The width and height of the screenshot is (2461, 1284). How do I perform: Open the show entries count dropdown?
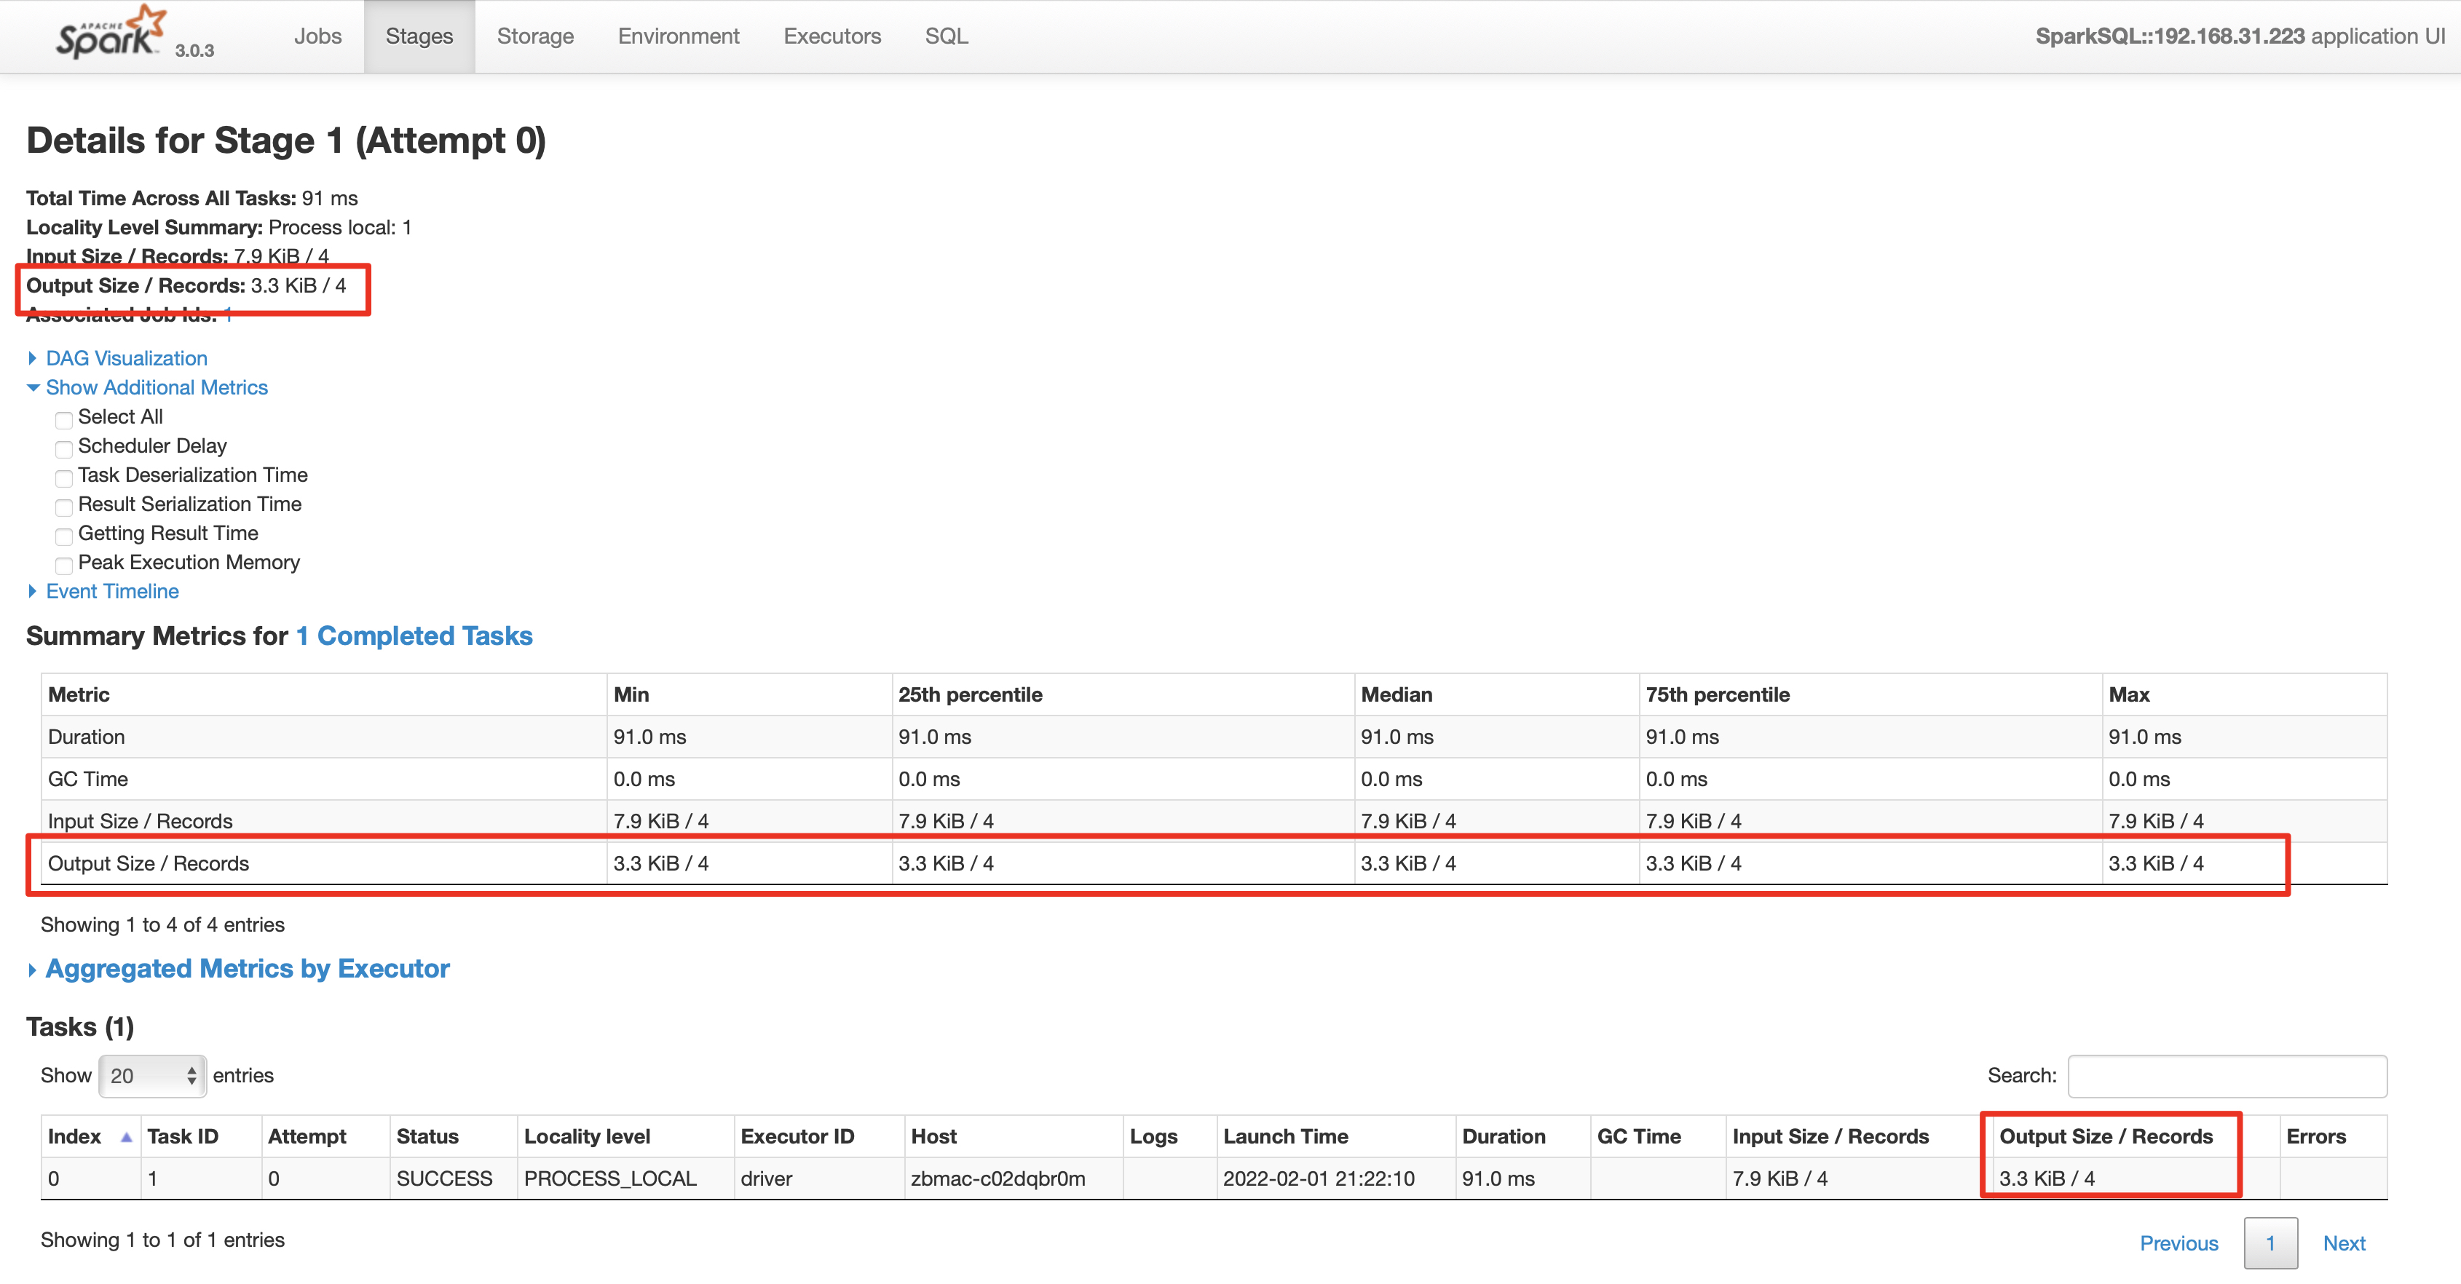[x=152, y=1076]
